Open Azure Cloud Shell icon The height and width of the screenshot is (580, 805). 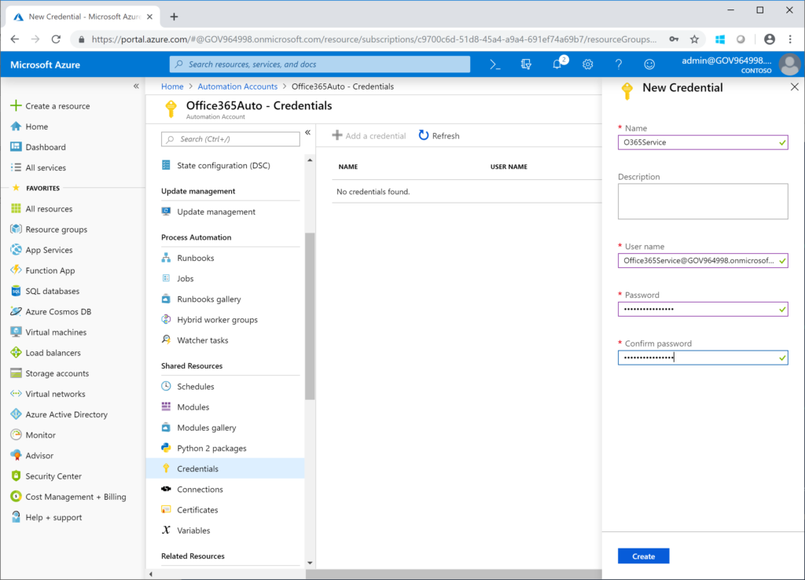point(494,64)
